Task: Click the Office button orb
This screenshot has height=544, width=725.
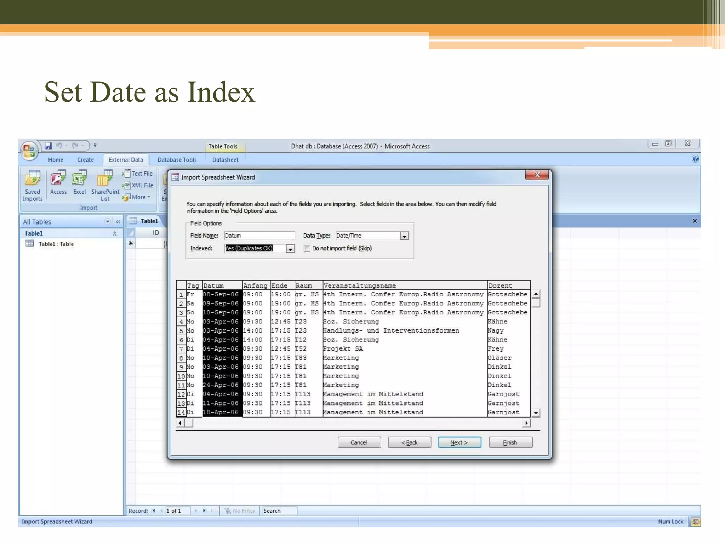Action: [x=29, y=150]
